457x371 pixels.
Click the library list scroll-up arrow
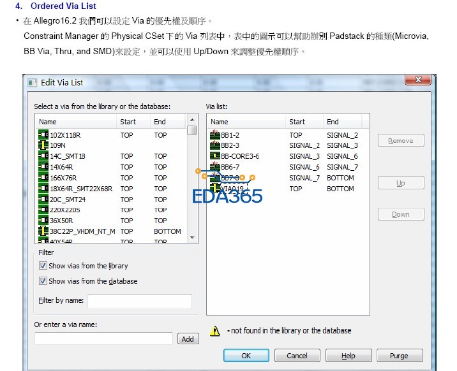[x=192, y=120]
